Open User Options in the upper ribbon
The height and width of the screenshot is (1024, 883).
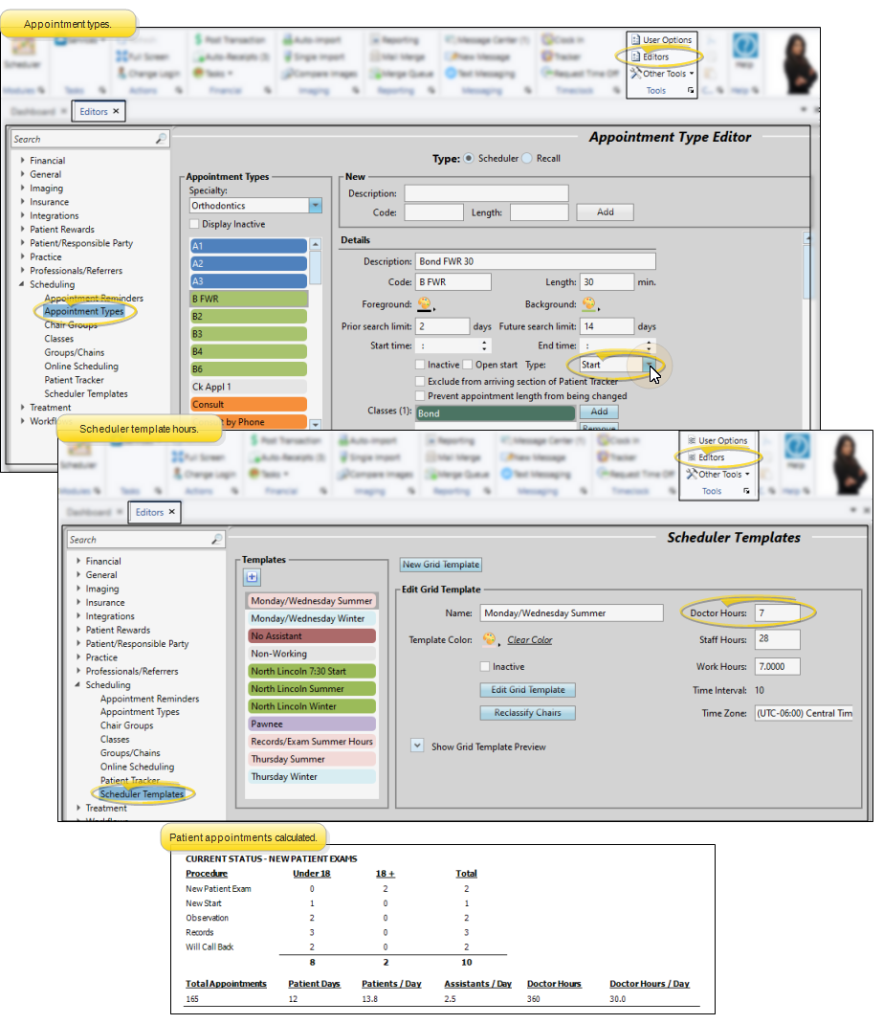point(661,40)
